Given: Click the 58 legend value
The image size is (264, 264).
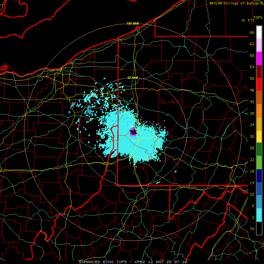Looking at the screenshot, I should pyautogui.click(x=252, y=55).
